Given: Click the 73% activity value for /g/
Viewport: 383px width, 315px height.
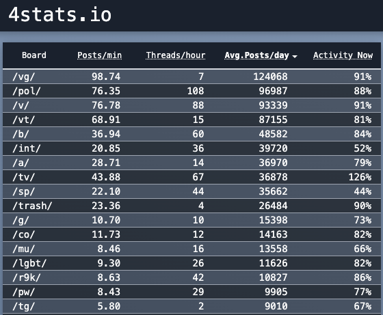Looking at the screenshot, I should point(363,220).
